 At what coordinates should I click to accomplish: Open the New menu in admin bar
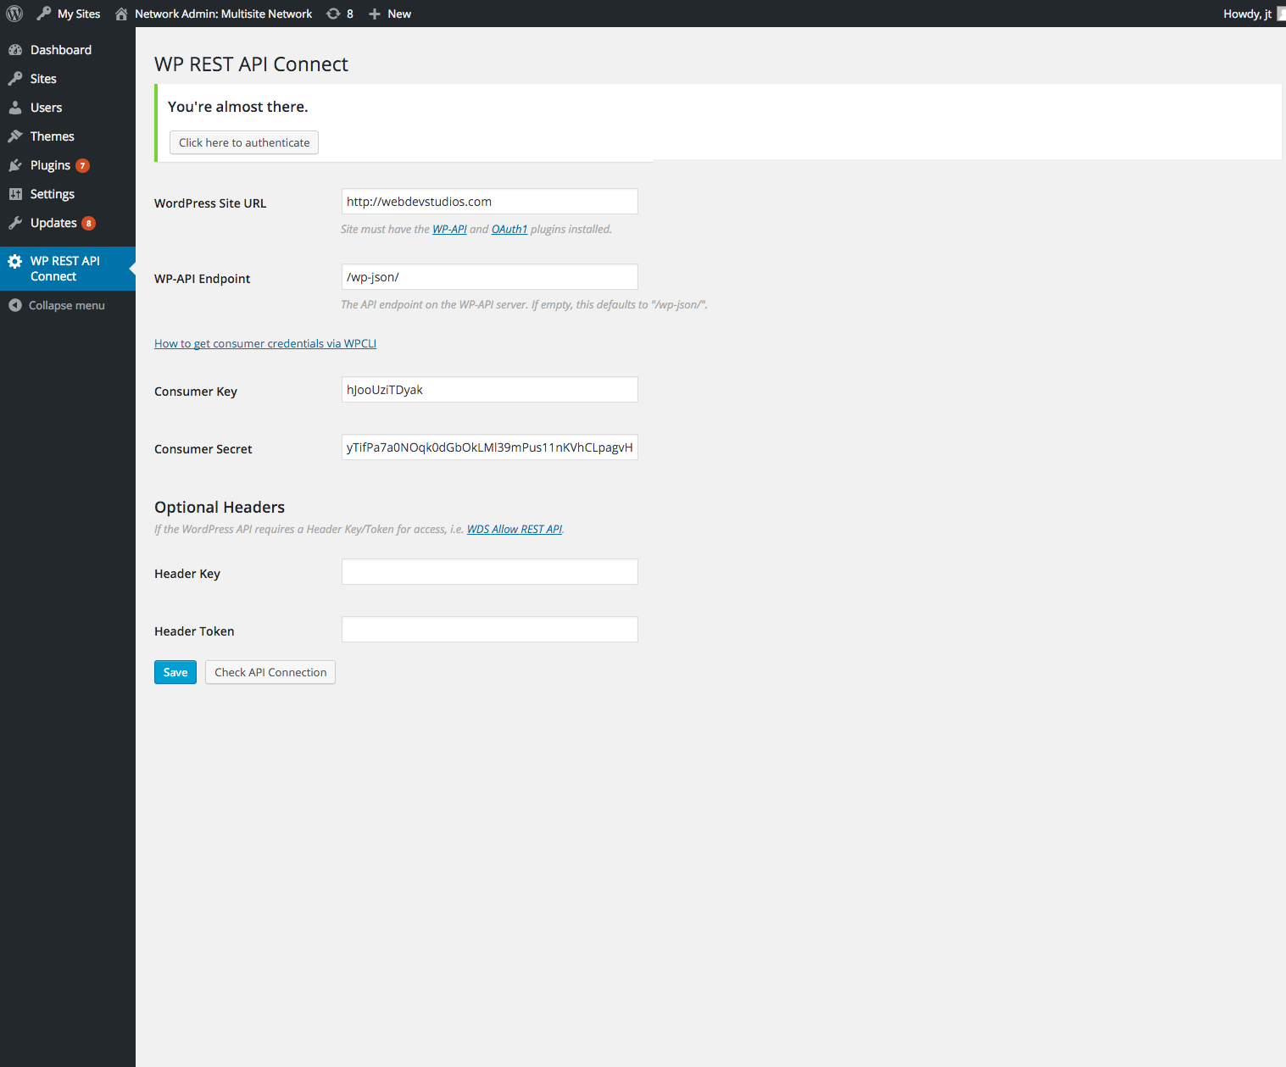coord(390,14)
